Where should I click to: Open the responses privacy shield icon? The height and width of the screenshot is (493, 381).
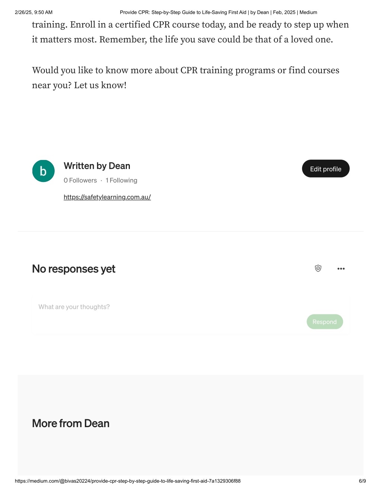pyautogui.click(x=318, y=268)
